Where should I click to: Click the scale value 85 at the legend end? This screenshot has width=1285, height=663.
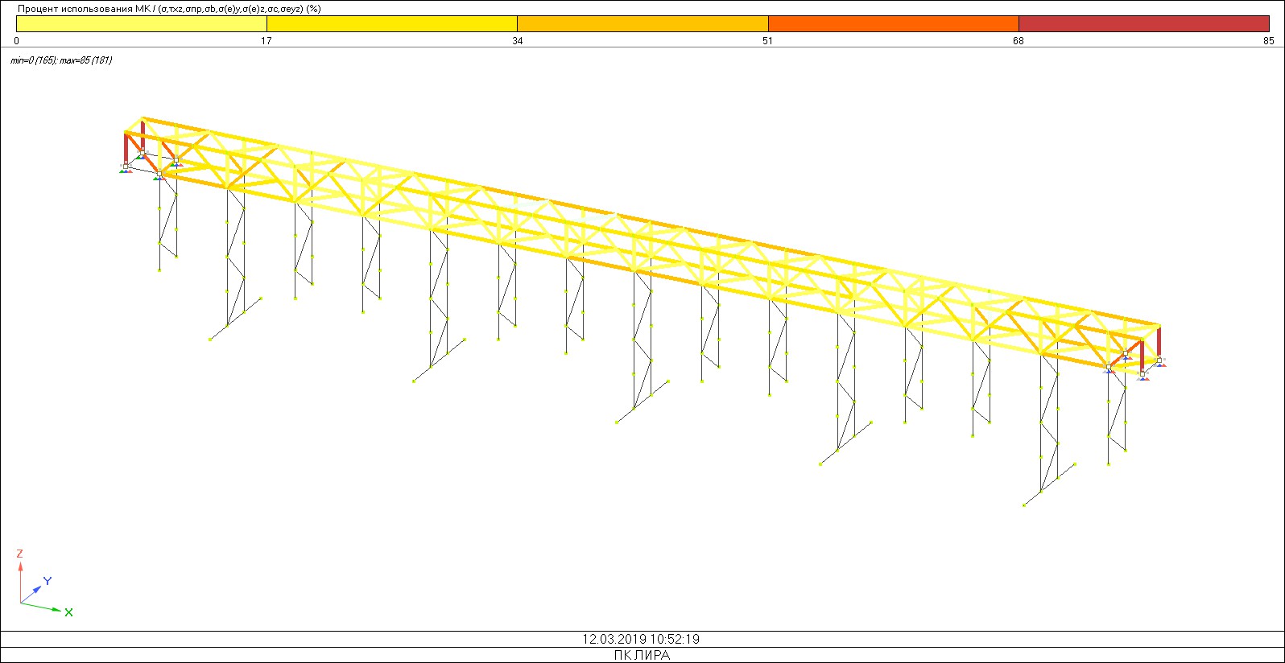[1269, 41]
